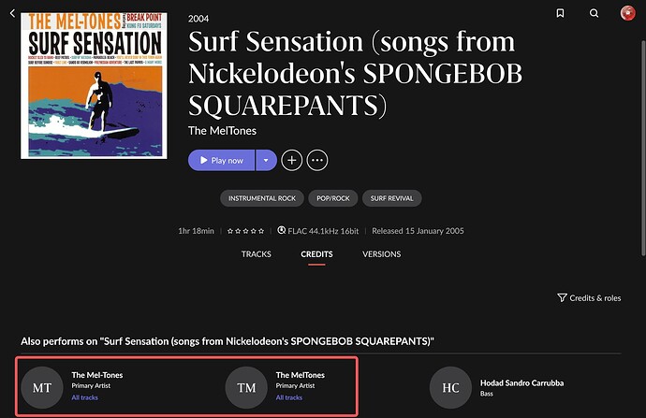Image resolution: width=646 pixels, height=418 pixels.
Task: Expand the Play now dropdown arrow
Action: (x=266, y=160)
